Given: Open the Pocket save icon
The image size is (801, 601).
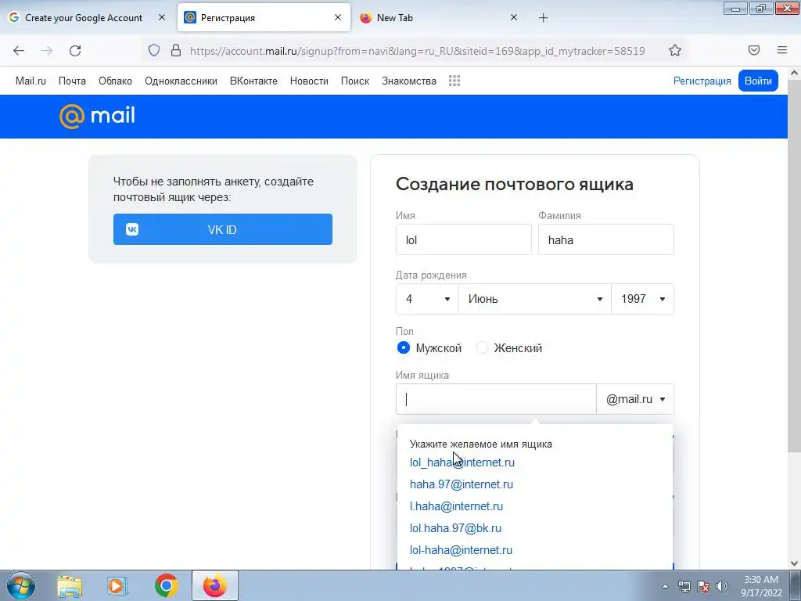Looking at the screenshot, I should pyautogui.click(x=754, y=50).
